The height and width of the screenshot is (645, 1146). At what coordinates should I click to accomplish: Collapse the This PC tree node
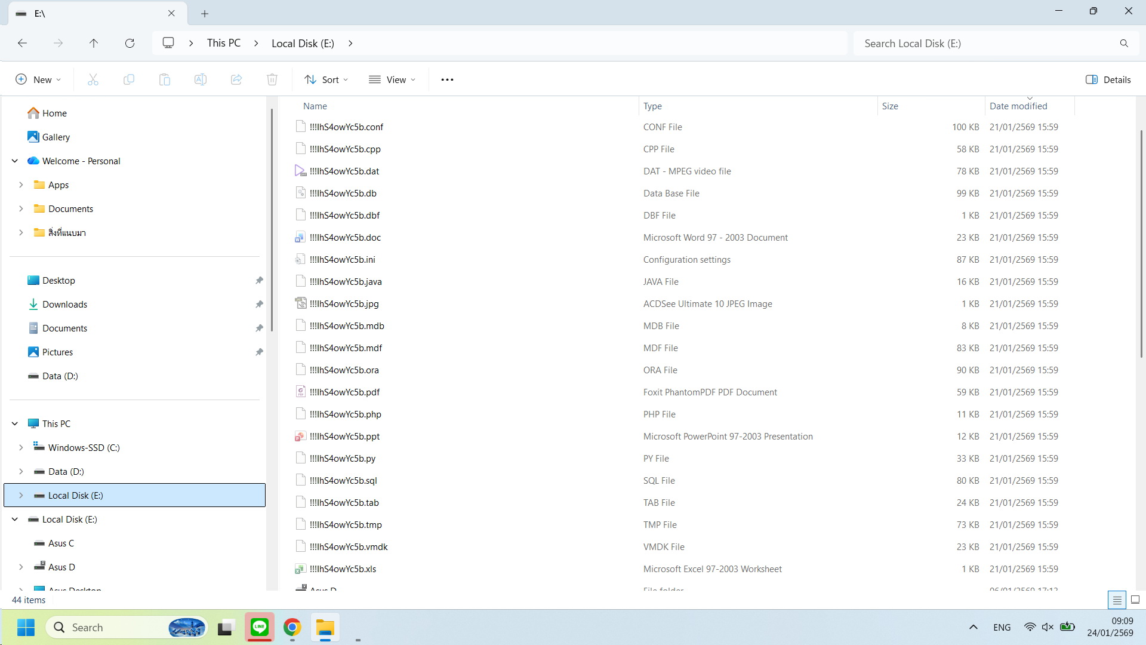[15, 423]
